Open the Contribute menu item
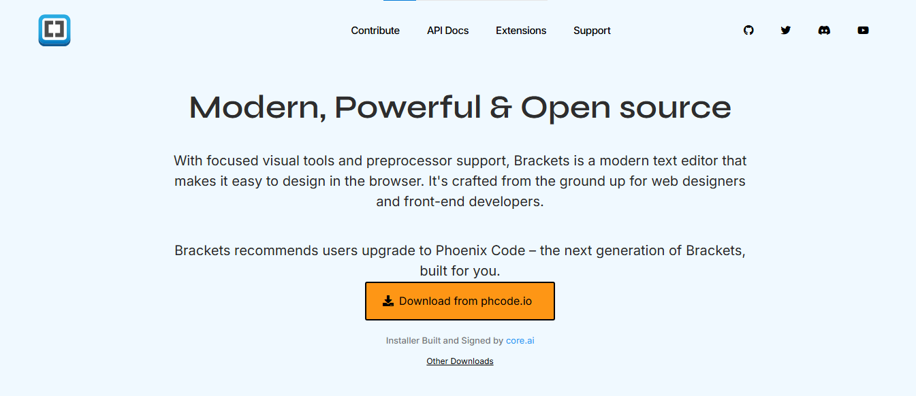The width and height of the screenshot is (916, 396). click(x=375, y=30)
